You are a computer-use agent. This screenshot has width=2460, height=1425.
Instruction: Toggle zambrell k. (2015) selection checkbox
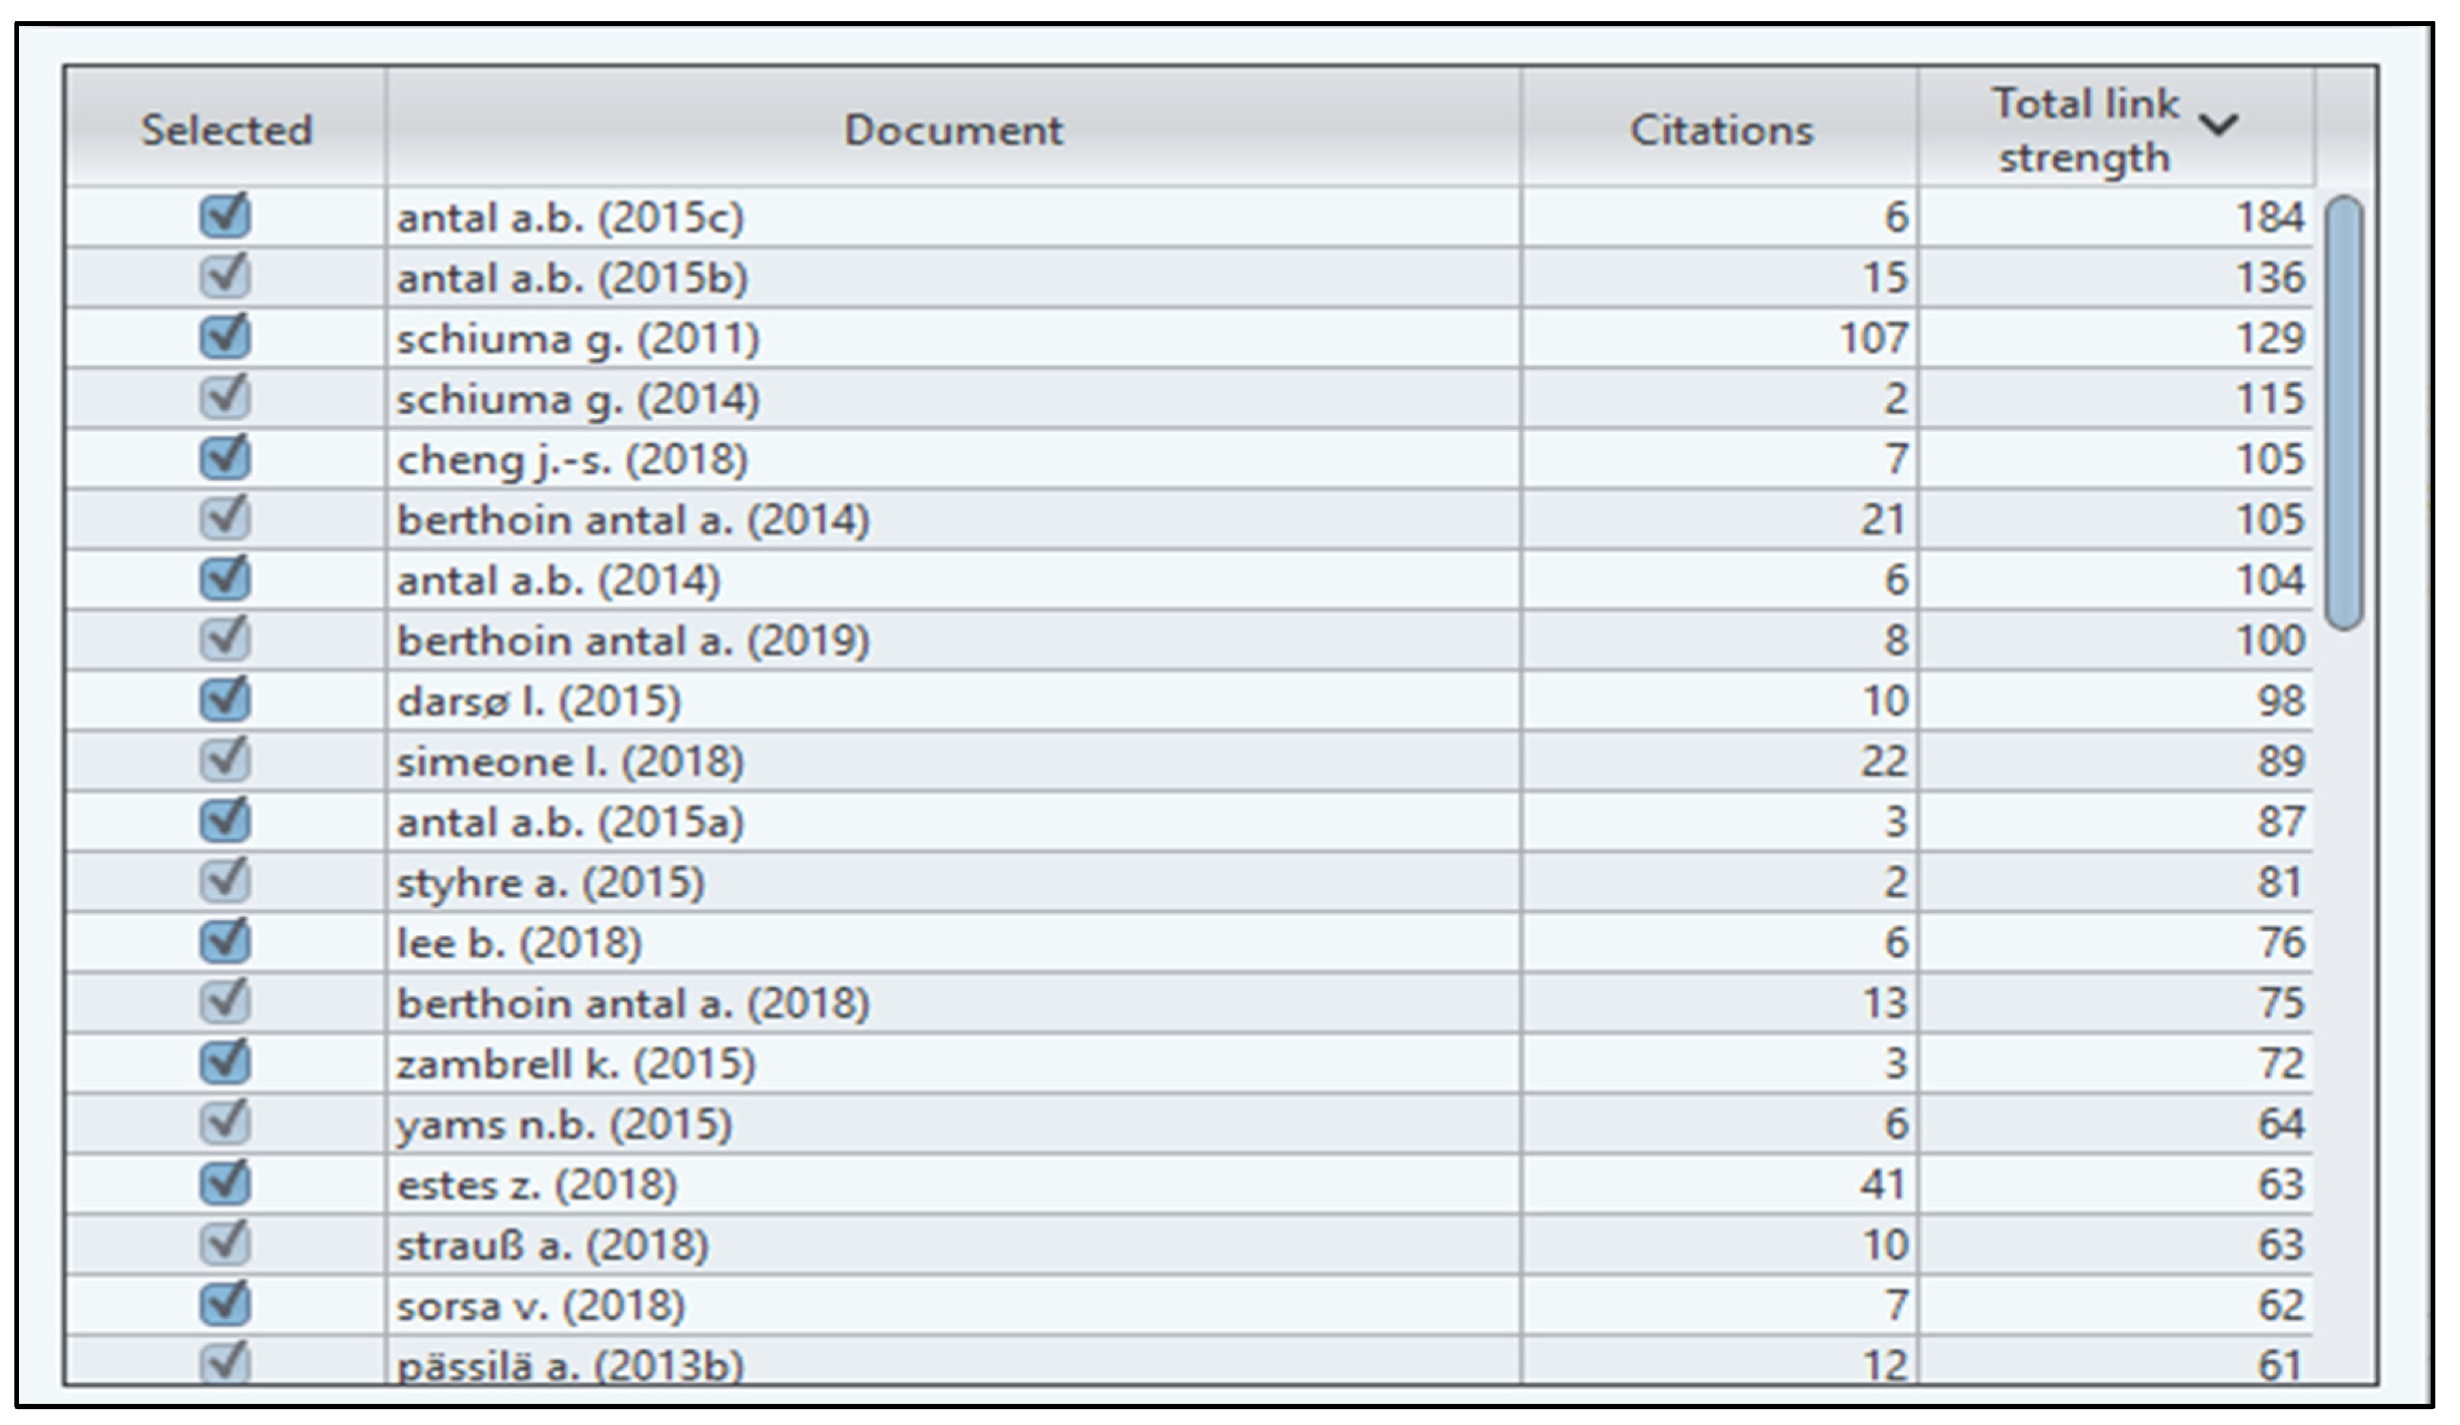click(224, 1063)
